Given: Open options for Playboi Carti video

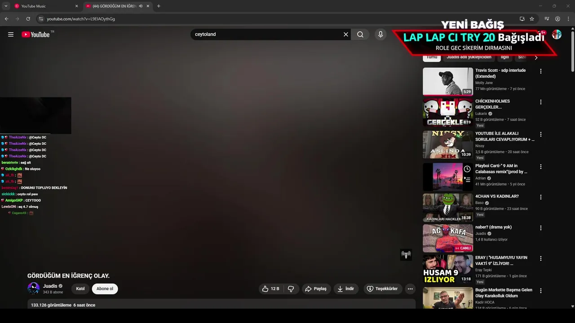Looking at the screenshot, I should click(x=541, y=166).
